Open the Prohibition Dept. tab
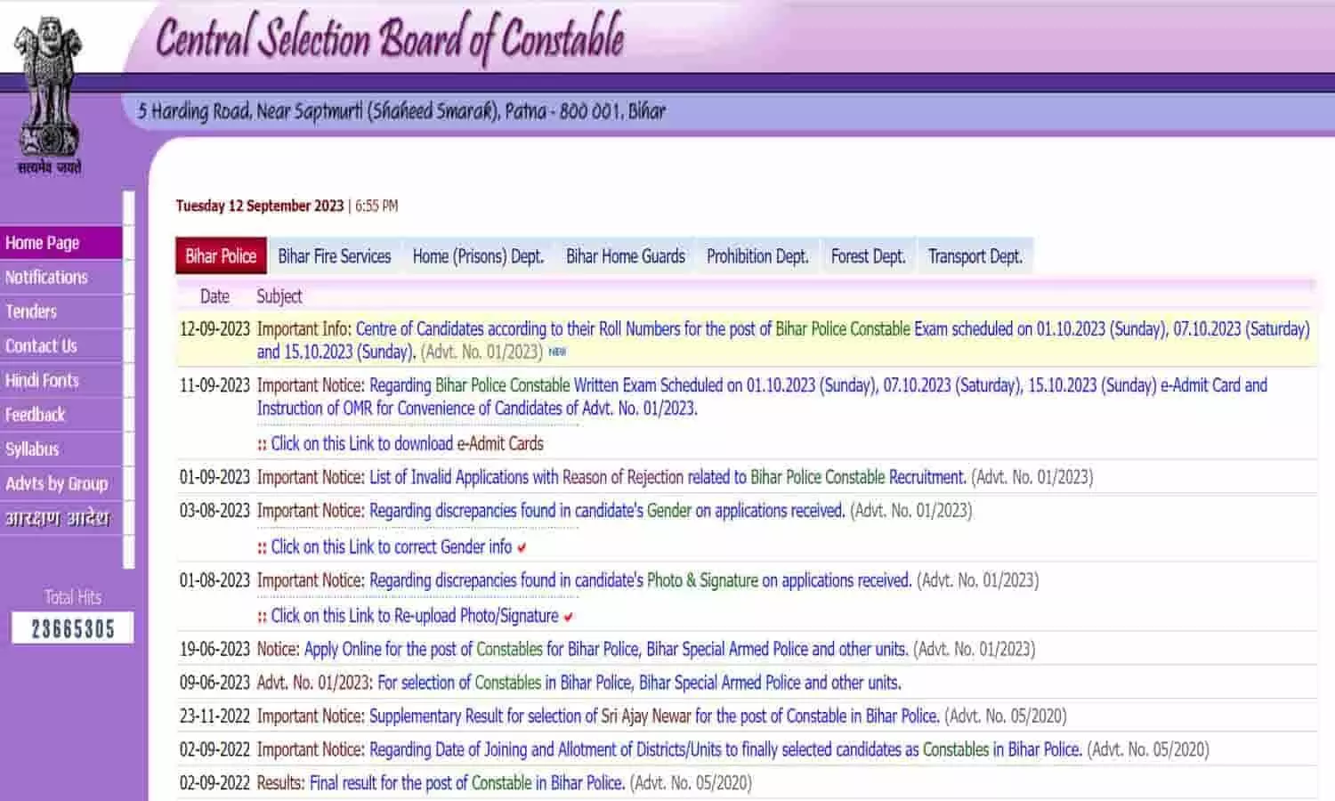Viewport: 1335px width, 801px height. pyautogui.click(x=756, y=256)
